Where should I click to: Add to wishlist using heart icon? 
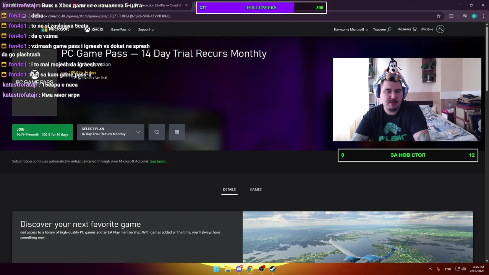[x=157, y=132]
